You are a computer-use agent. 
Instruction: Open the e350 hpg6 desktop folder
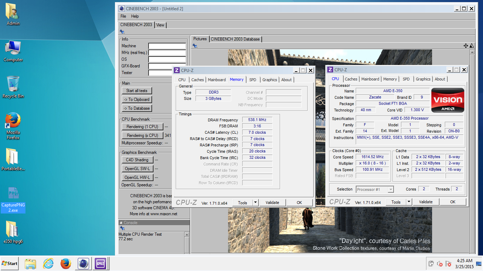pos(13,232)
